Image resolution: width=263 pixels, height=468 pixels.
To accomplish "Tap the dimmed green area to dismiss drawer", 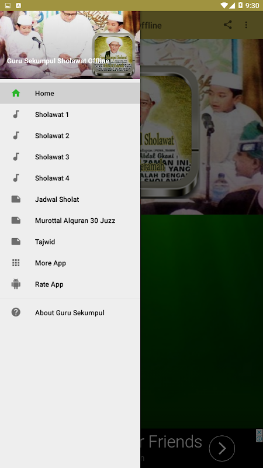I will [202, 321].
